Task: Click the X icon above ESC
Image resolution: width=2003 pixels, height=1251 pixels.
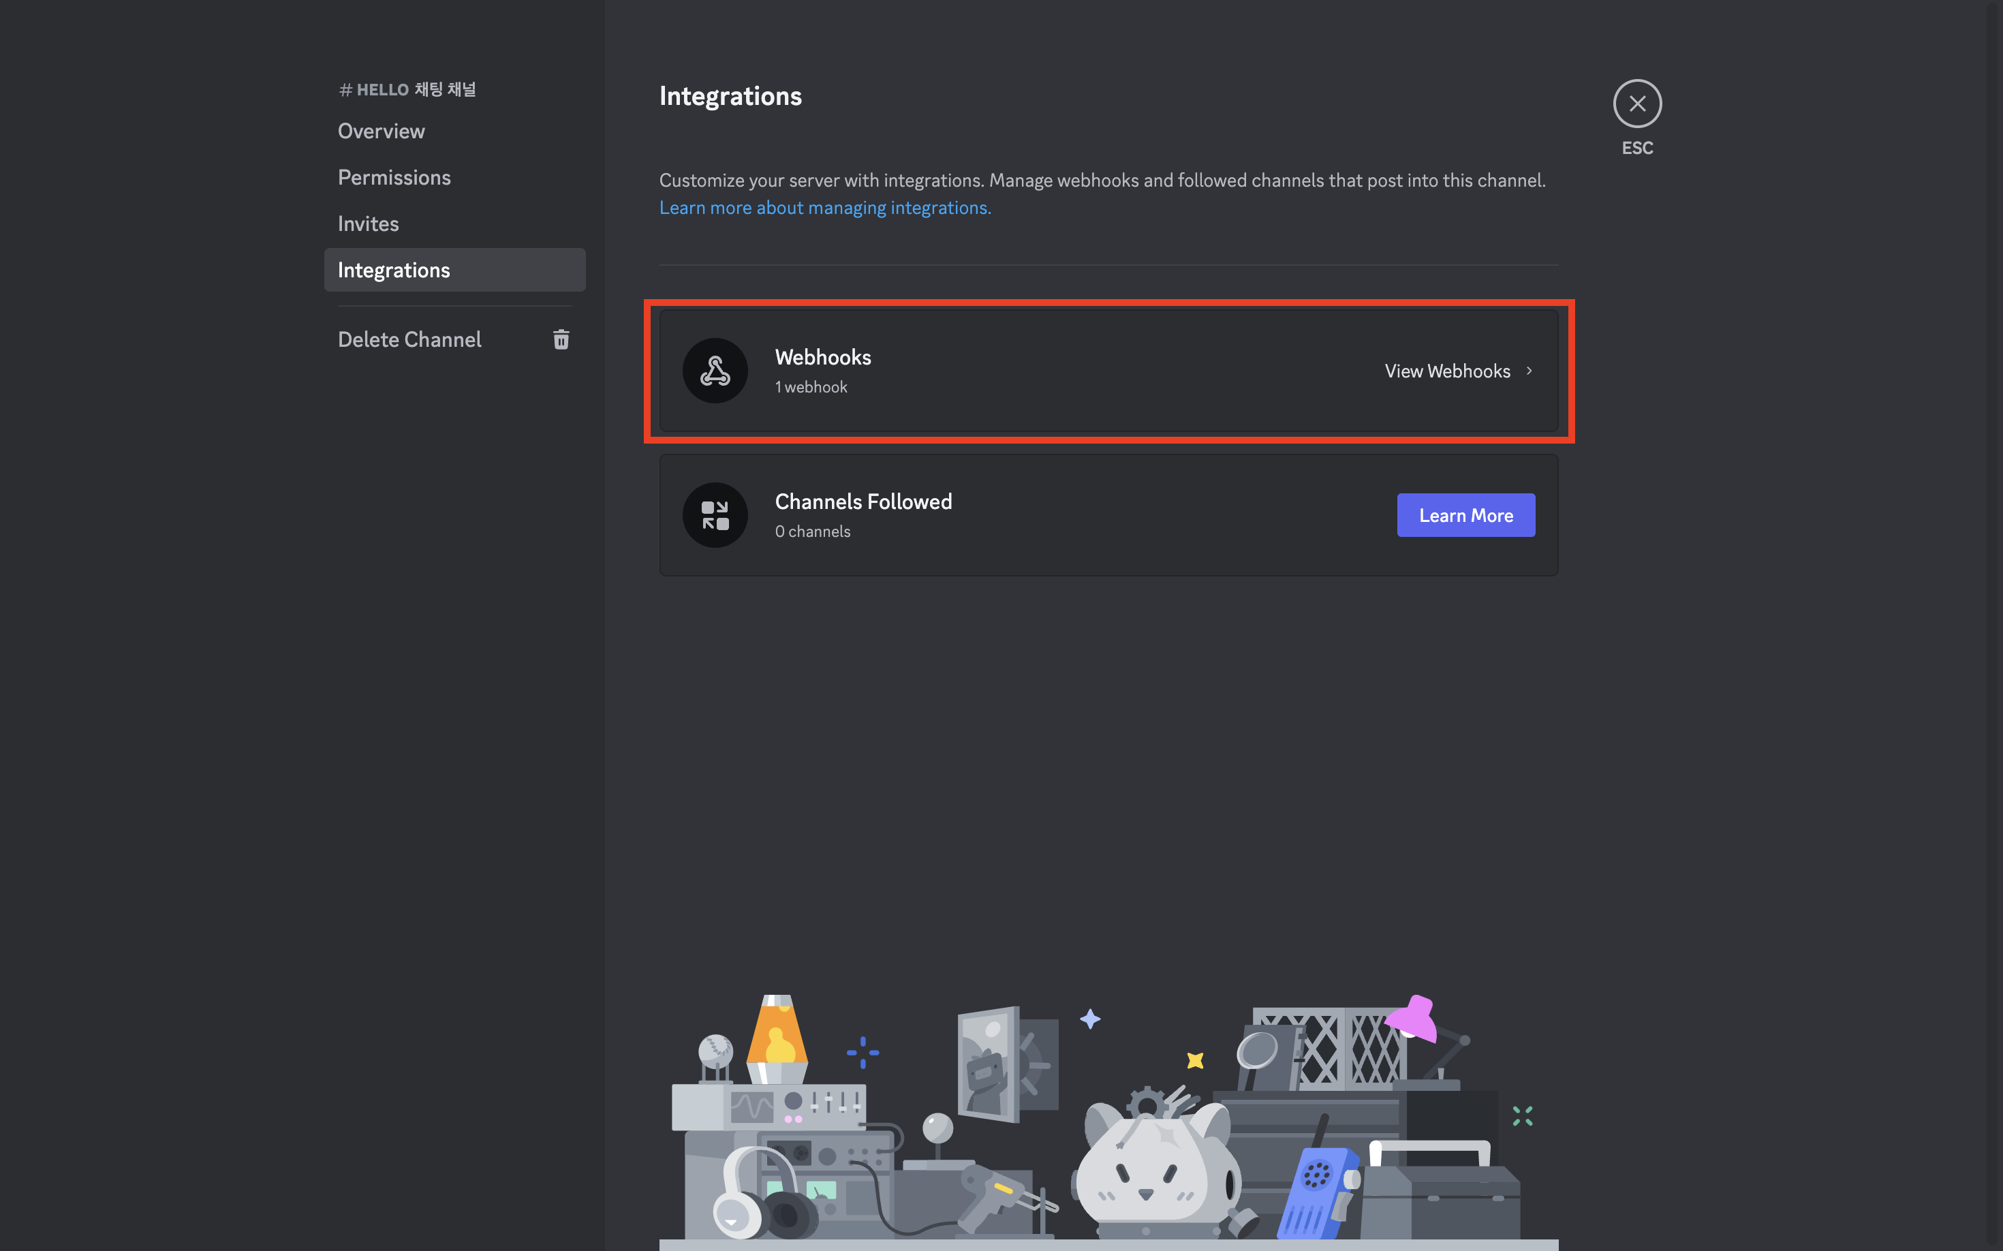Action: [1637, 104]
